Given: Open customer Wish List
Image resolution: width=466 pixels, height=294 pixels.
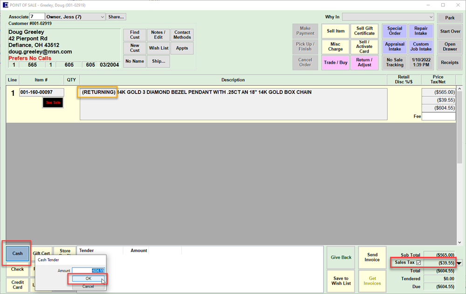Looking at the screenshot, I should pos(158,48).
